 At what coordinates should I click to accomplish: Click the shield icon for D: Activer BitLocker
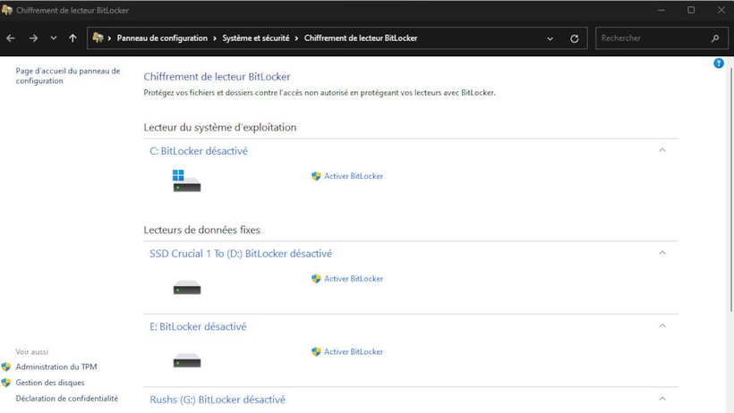pos(316,279)
